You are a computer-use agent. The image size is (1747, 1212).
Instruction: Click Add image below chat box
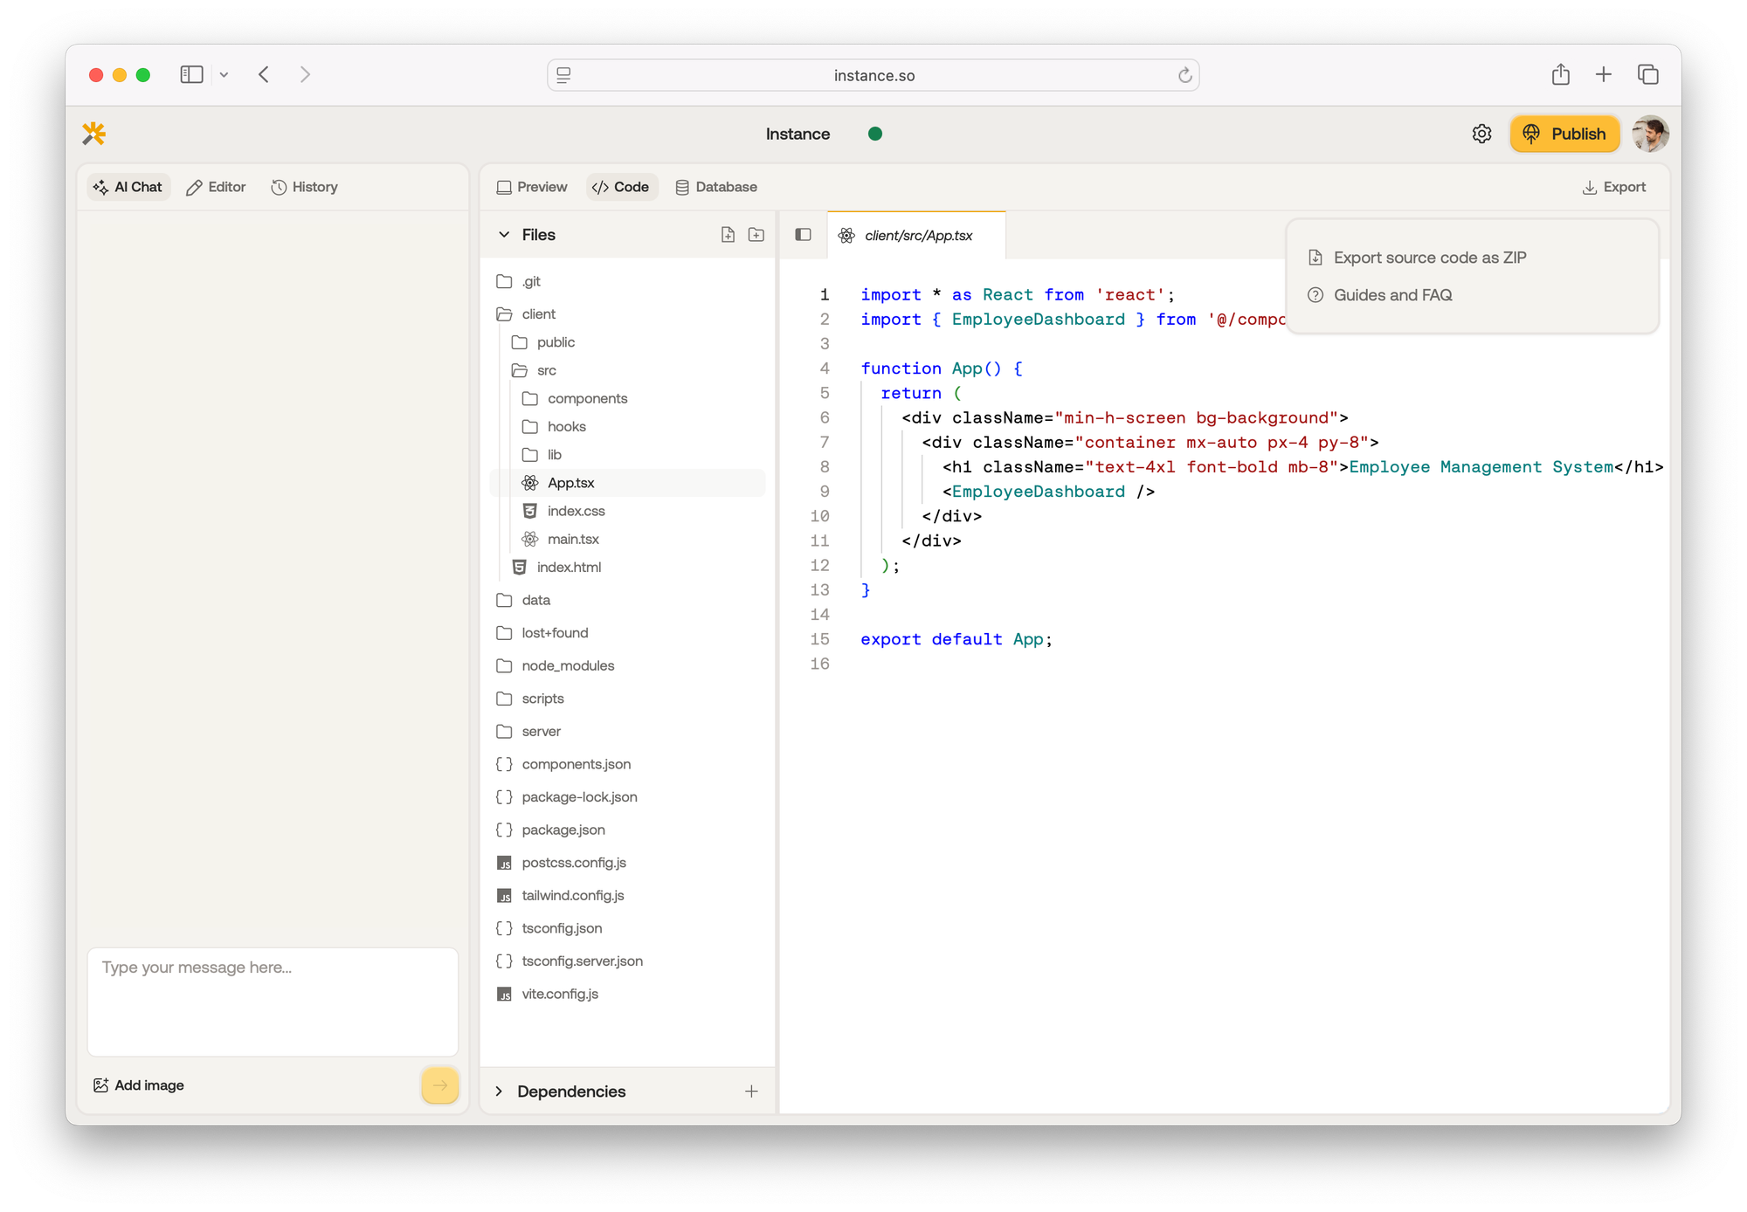click(x=139, y=1085)
